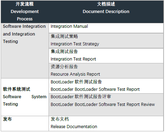Select the 资源分析报告 Chinese label
This screenshot has height=132, width=165.
tap(64, 67)
